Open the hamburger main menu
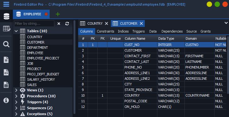The image size is (229, 117). (x=6, y=4)
